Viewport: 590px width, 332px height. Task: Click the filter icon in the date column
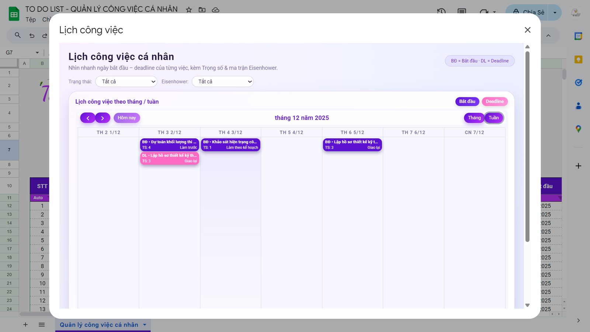pos(560,198)
